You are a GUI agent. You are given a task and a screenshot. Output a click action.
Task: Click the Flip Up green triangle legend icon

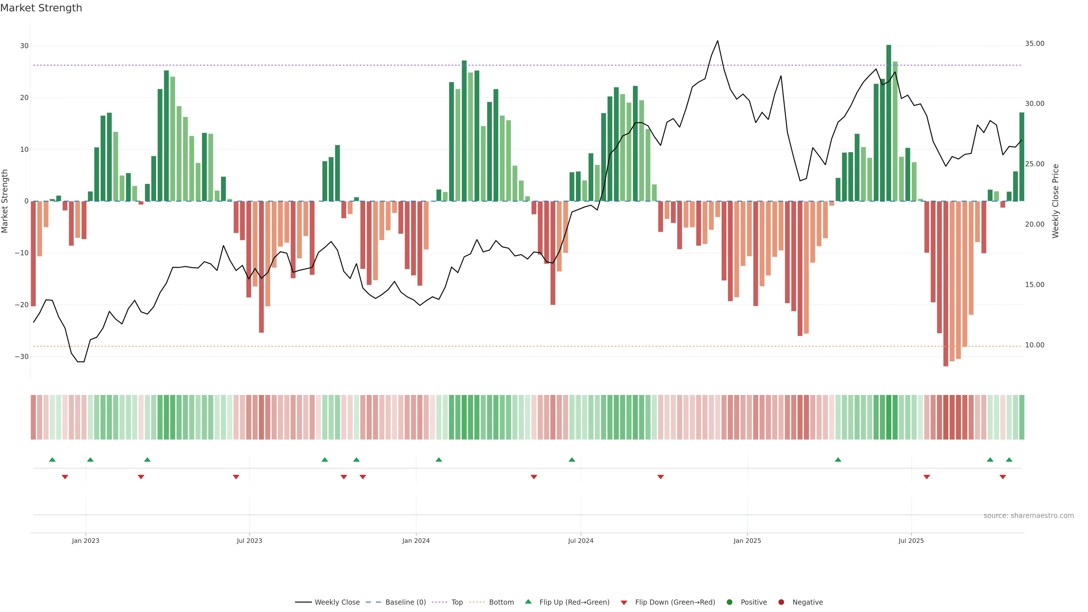click(x=528, y=602)
